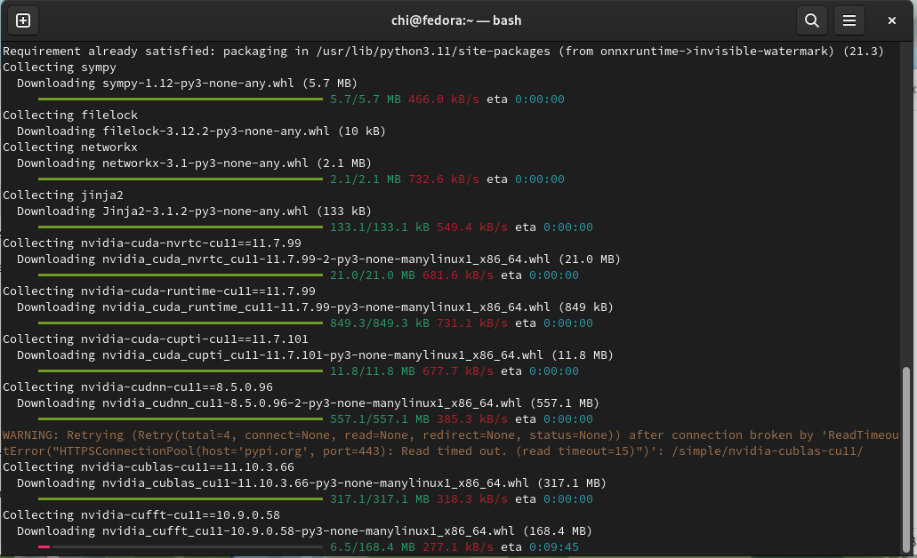Click the line 'Collecting filelock'

click(70, 116)
